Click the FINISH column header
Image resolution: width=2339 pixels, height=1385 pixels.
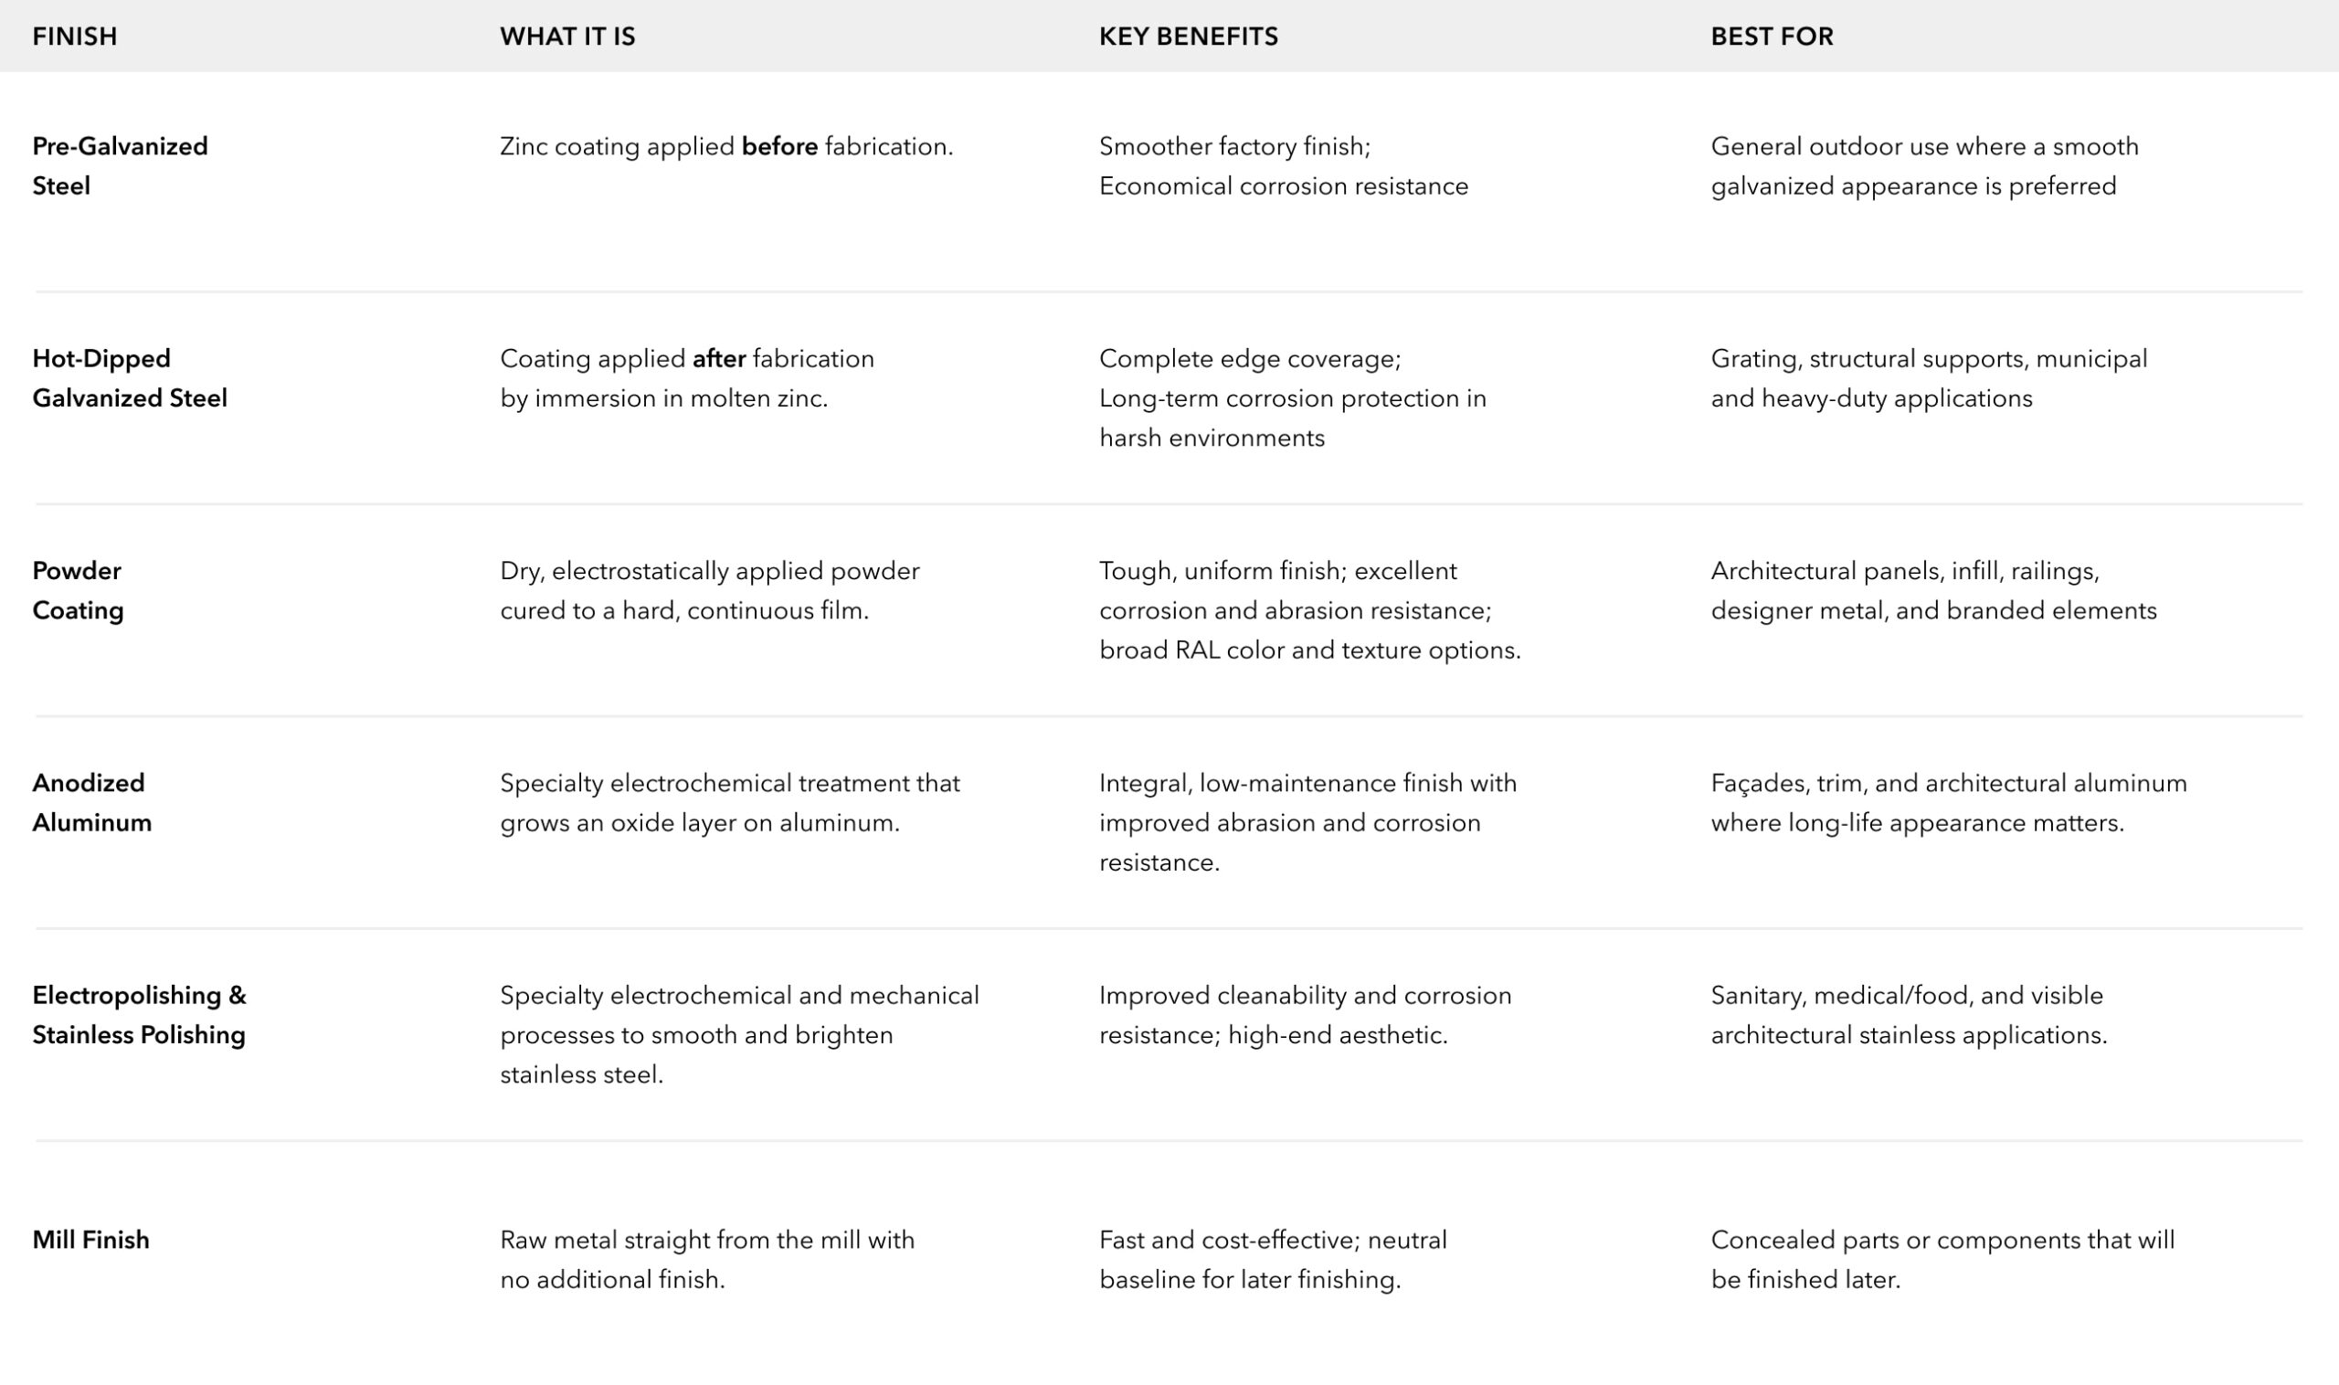tap(75, 37)
